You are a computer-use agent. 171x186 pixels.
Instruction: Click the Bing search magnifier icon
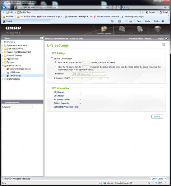(165, 7)
